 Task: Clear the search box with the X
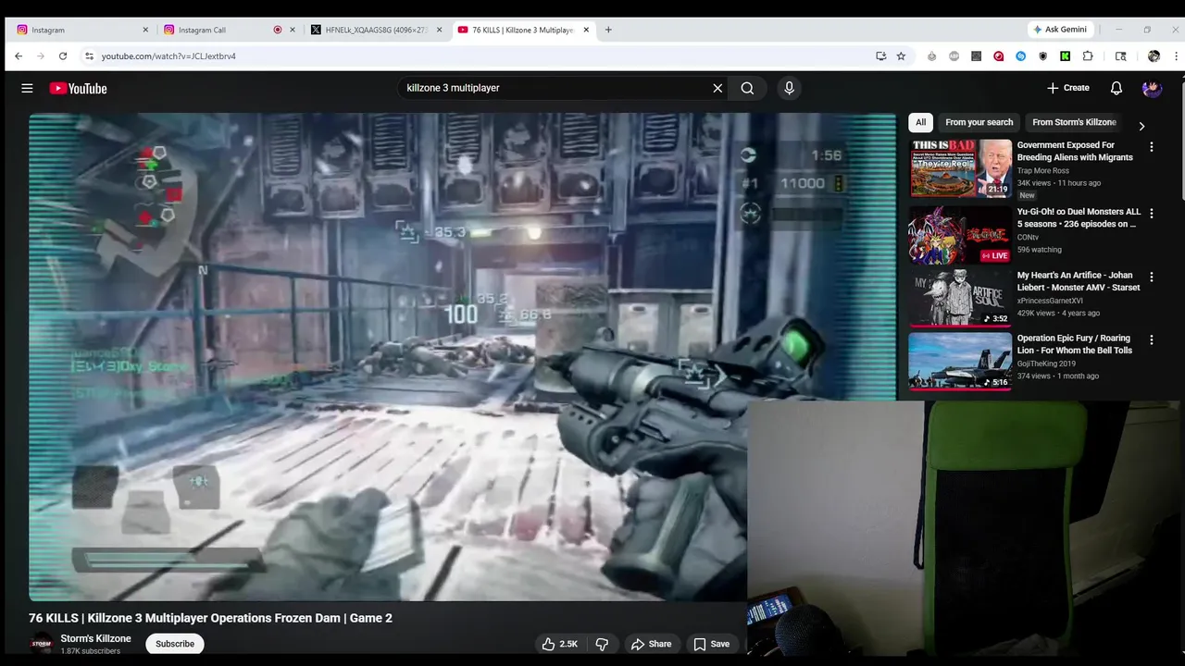[717, 88]
